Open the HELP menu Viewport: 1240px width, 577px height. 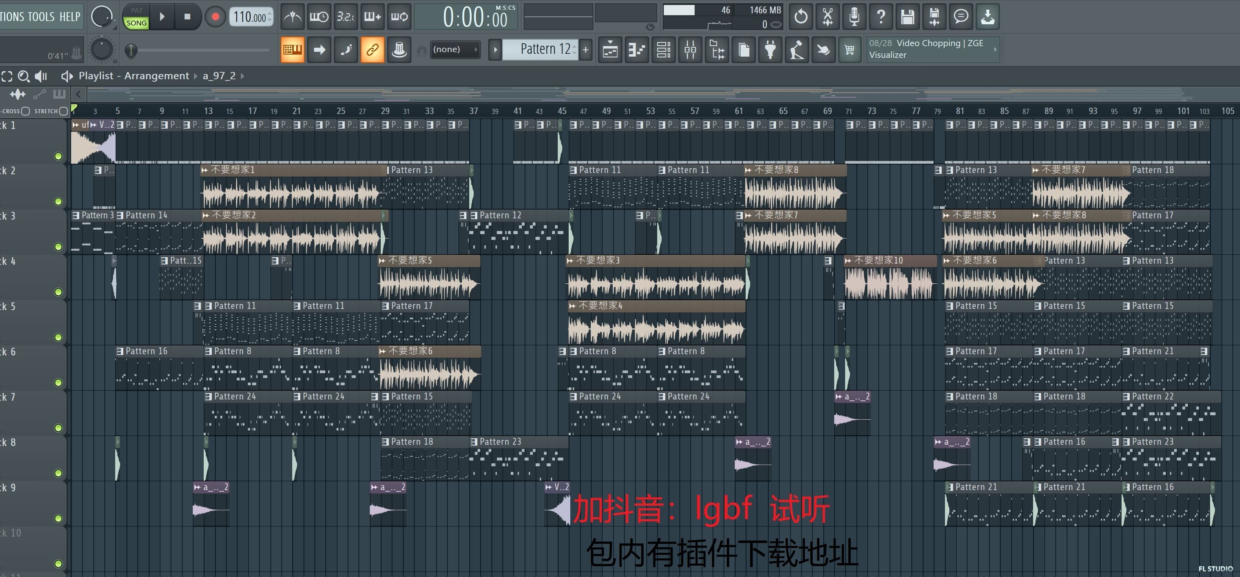[x=70, y=17]
